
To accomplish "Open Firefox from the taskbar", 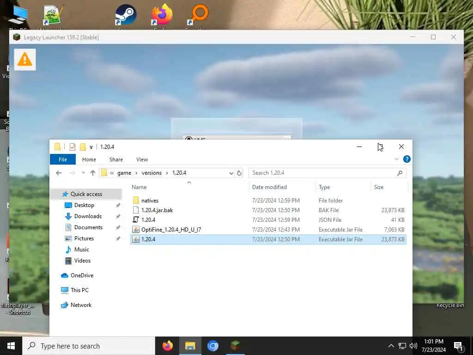I will (168, 346).
